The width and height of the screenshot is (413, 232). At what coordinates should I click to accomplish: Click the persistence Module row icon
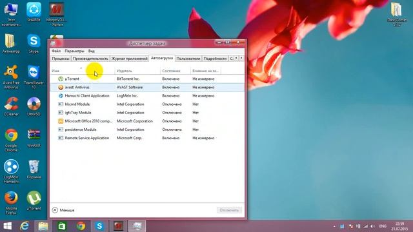click(x=61, y=130)
